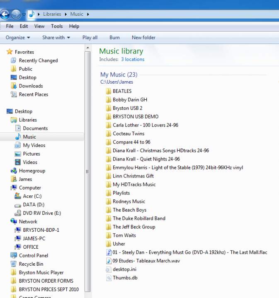This screenshot has height=298, width=279.
Task: Select OFFICE under Network
Action: 31,247
